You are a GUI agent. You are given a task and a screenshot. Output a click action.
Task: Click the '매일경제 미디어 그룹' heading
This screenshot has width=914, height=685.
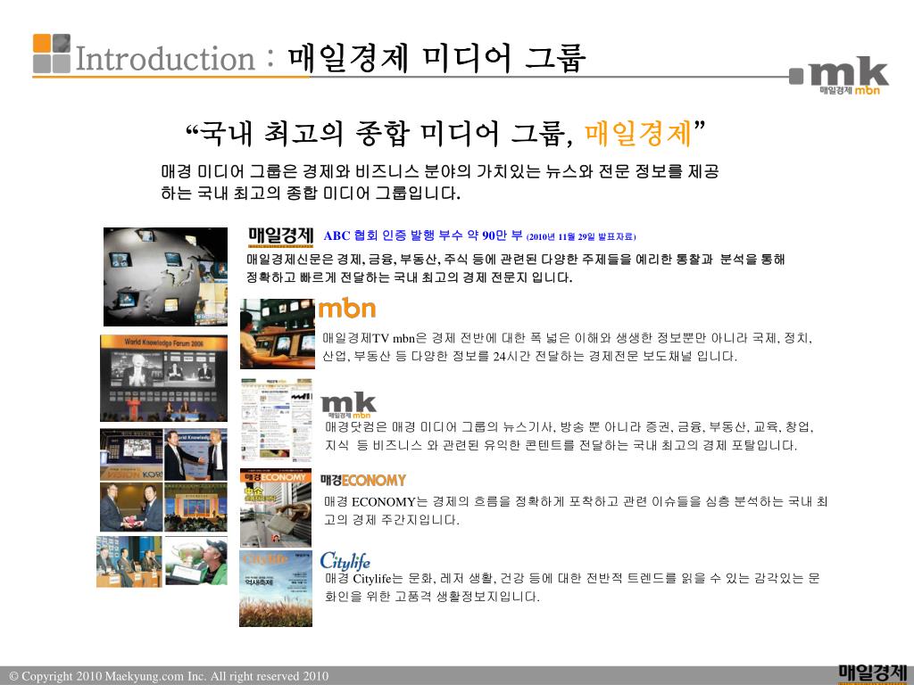pos(436,58)
